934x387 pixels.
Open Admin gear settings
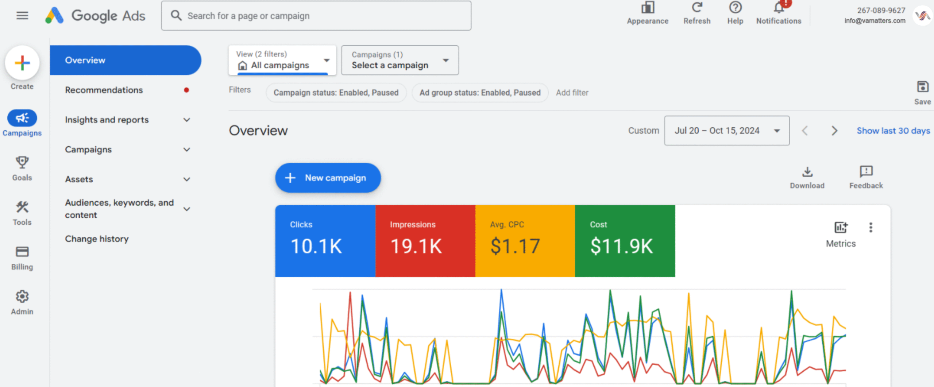pos(22,297)
